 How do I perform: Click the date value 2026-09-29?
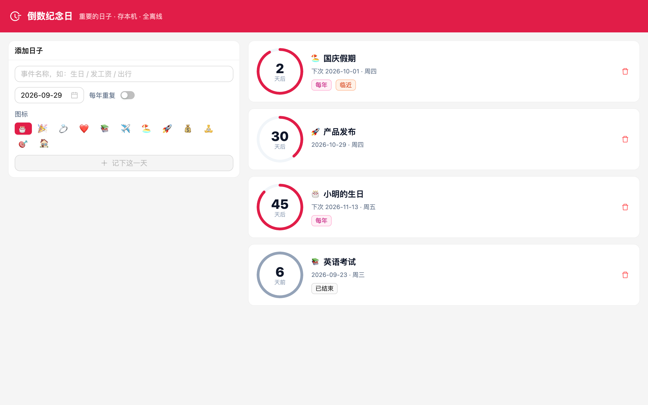[42, 95]
